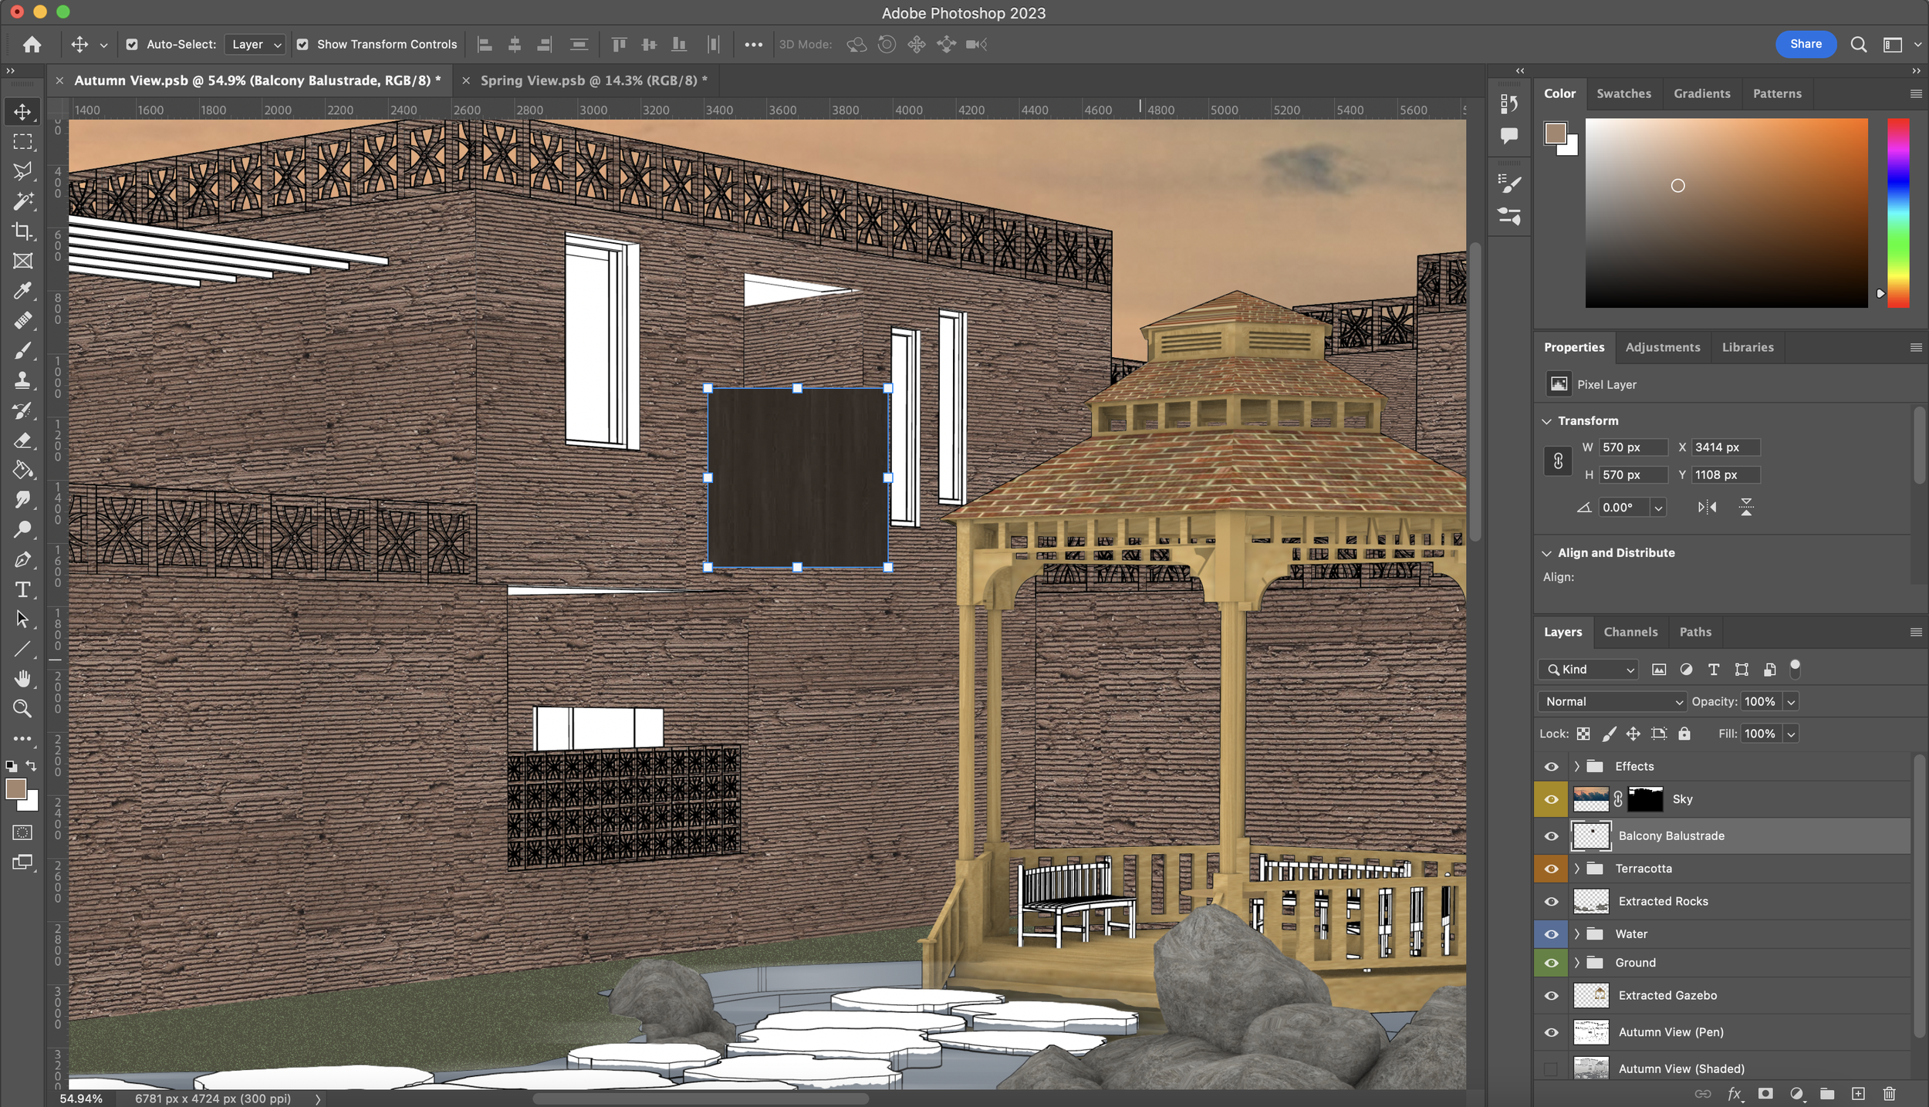Toggle the Auto-Select checkbox
Viewport: 1929px width, 1107px height.
(132, 45)
